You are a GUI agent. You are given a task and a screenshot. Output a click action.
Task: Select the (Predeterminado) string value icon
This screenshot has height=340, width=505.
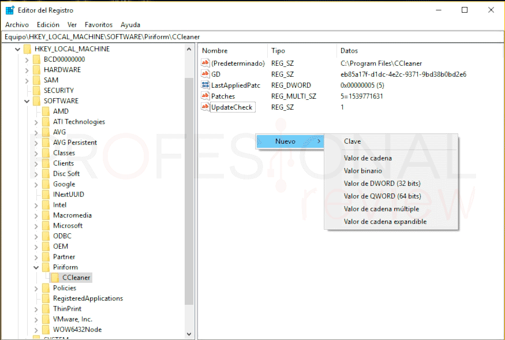[205, 63]
